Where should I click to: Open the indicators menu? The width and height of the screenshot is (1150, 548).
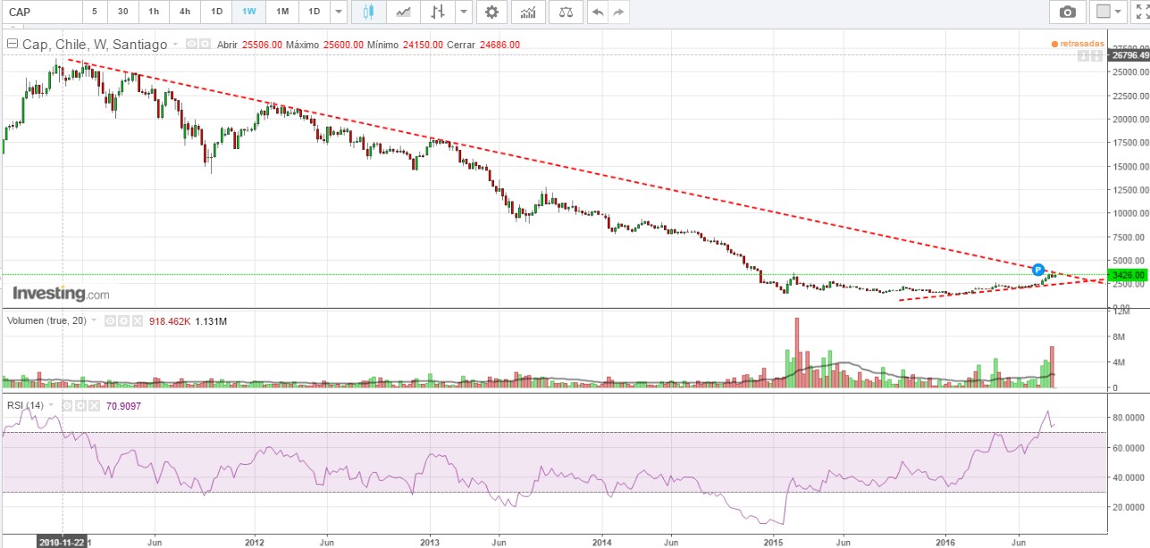[528, 12]
